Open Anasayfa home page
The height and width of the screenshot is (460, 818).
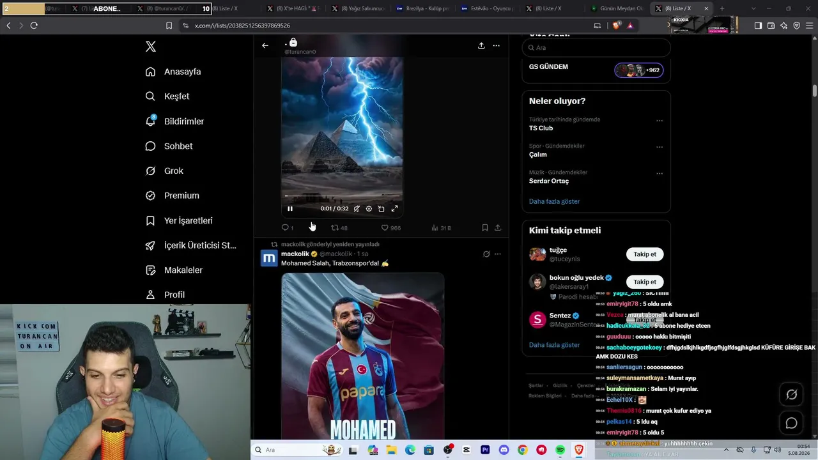click(x=173, y=72)
